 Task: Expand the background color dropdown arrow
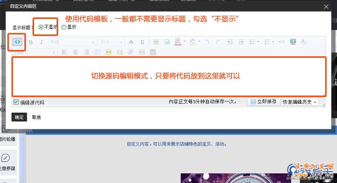coord(199,41)
